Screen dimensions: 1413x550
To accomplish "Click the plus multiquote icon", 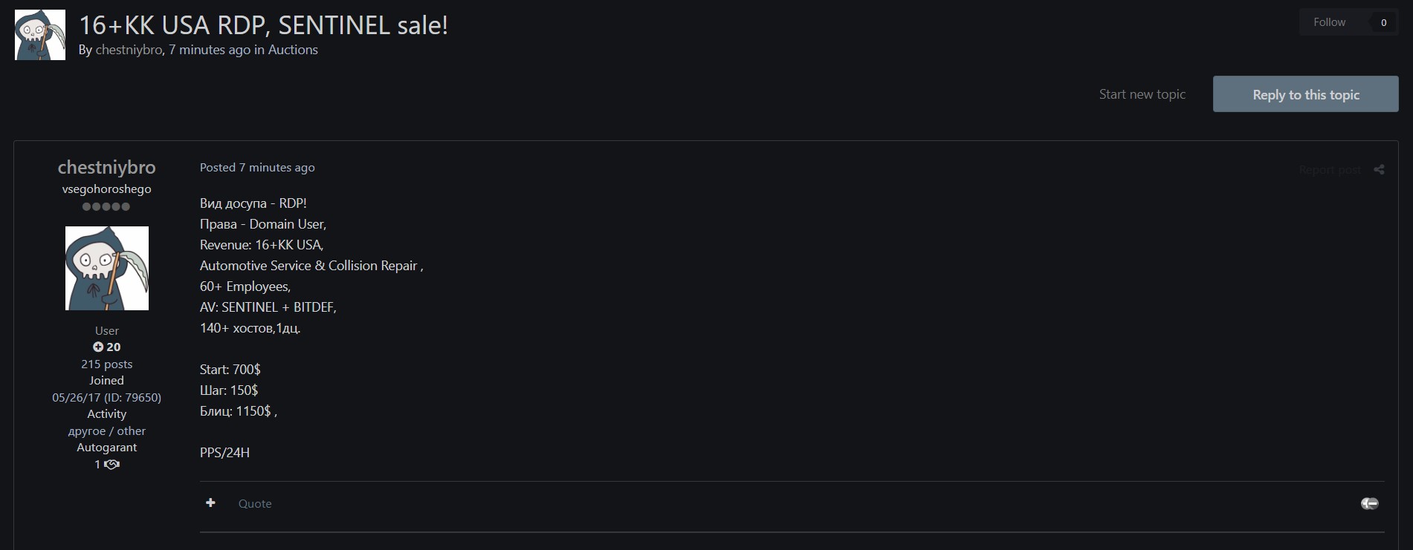I will (211, 502).
